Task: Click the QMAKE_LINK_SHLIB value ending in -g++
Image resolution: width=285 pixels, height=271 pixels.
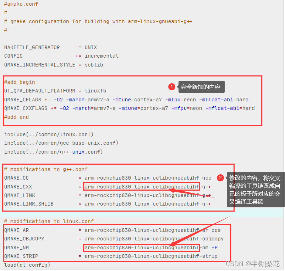Action: click(x=148, y=204)
